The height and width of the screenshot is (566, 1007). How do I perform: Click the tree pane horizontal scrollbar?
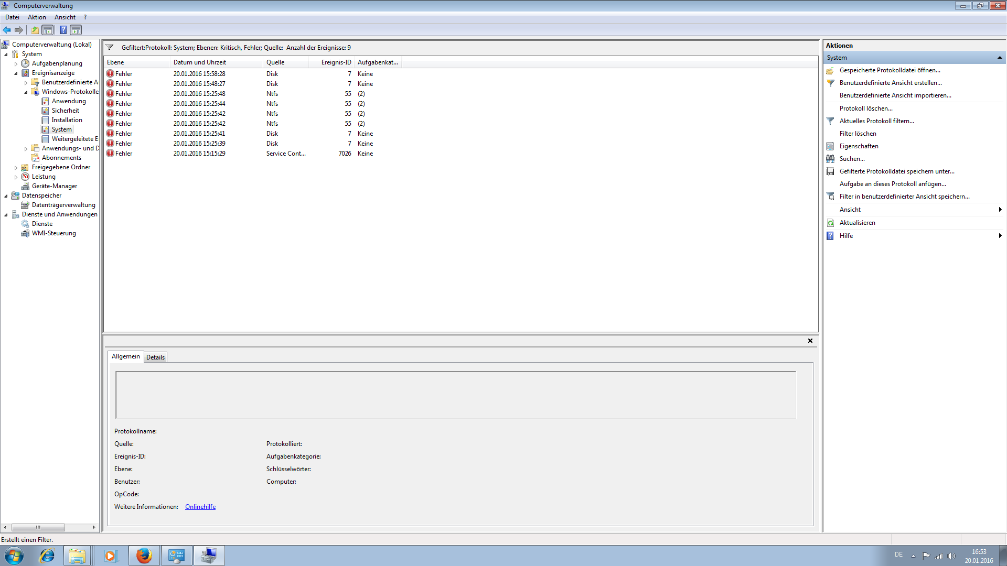38,527
